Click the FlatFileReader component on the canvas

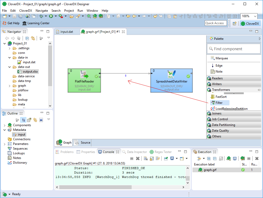[x=84, y=81]
